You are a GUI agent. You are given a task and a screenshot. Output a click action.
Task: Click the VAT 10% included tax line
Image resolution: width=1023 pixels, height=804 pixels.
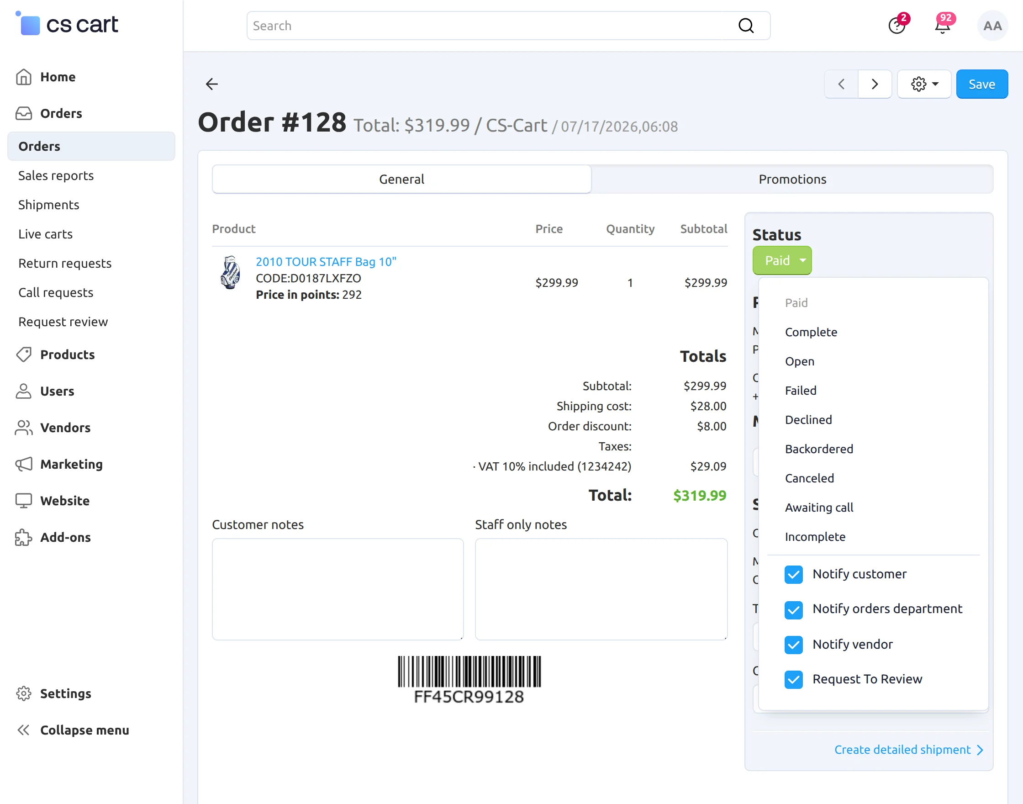[x=552, y=466]
